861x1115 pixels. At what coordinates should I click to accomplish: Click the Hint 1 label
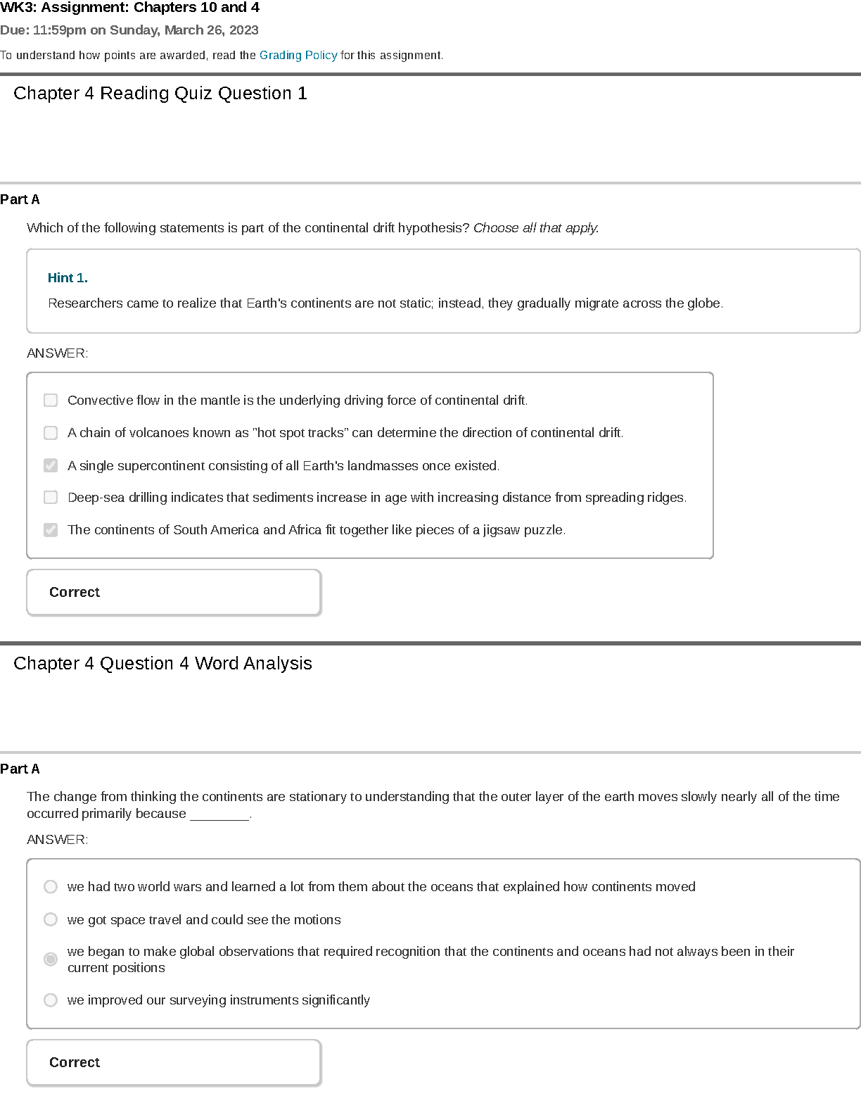[x=68, y=278]
